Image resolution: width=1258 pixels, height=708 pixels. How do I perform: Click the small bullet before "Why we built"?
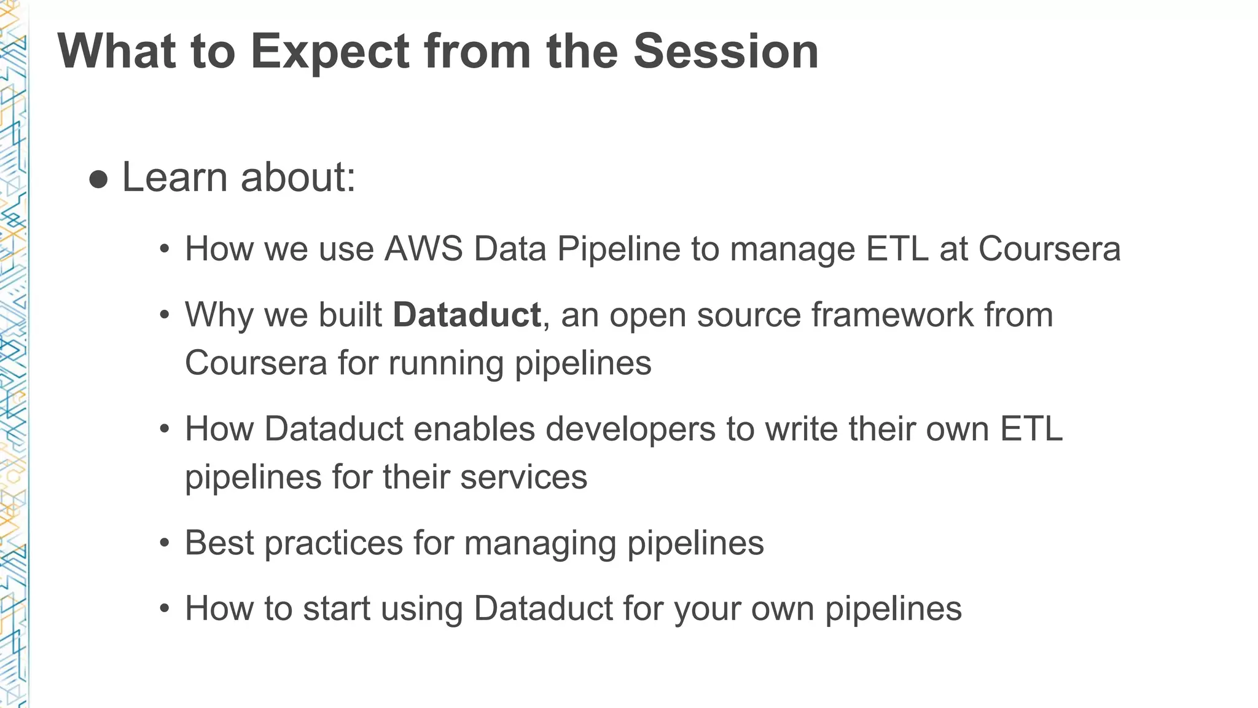(164, 316)
